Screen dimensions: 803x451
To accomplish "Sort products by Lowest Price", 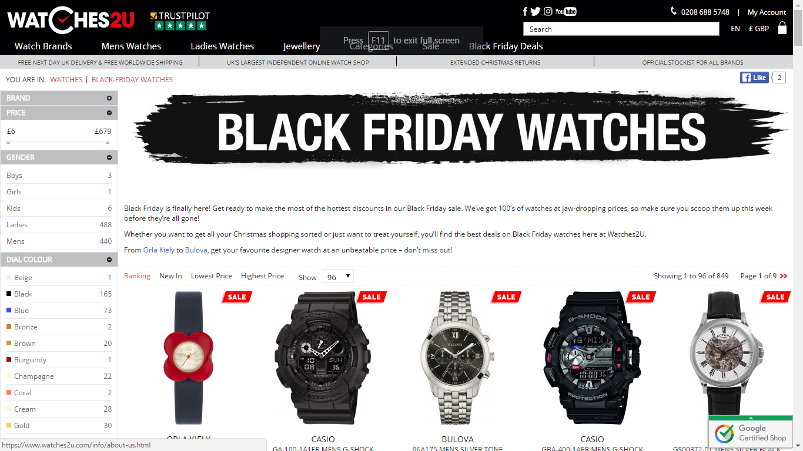I will [x=212, y=276].
